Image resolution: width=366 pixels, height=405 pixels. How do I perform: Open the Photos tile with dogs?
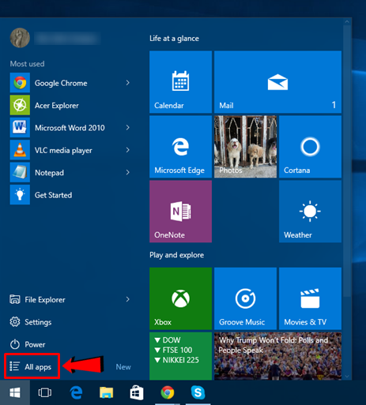245,147
